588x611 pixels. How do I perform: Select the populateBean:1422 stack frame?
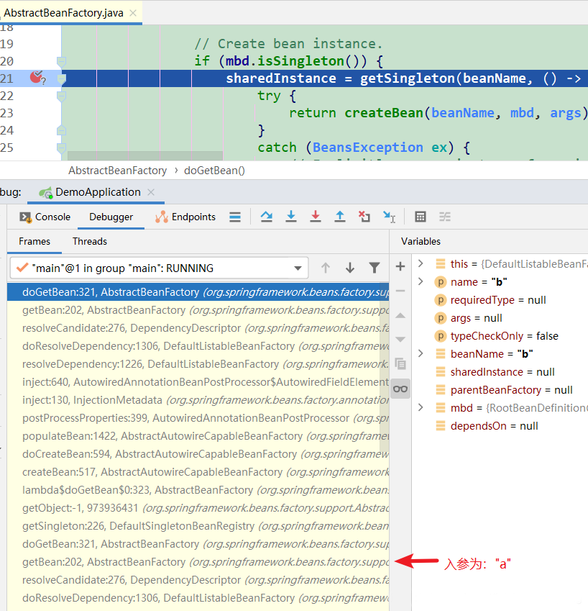tap(198, 436)
